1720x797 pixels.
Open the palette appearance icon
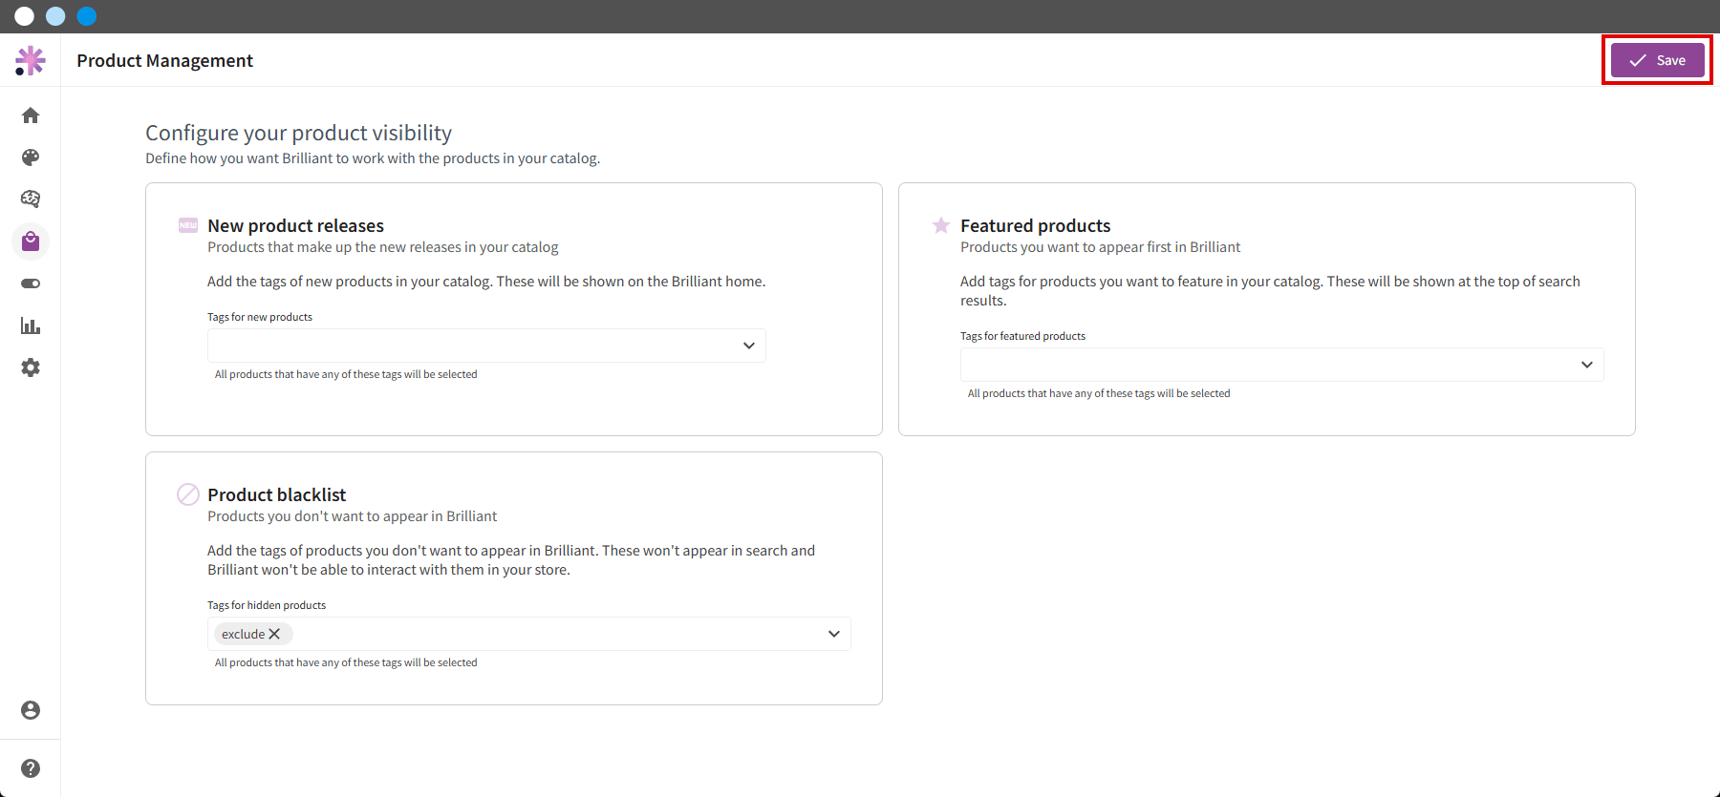pos(31,157)
